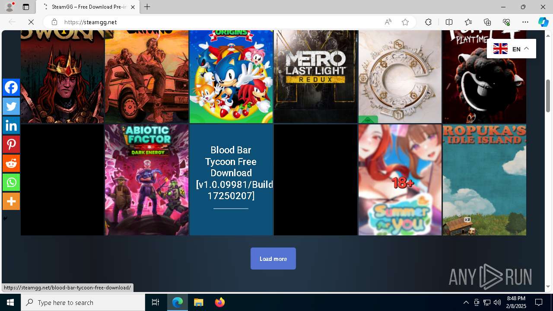The height and width of the screenshot is (311, 553).
Task: Click the Load more button
Action: [273, 259]
